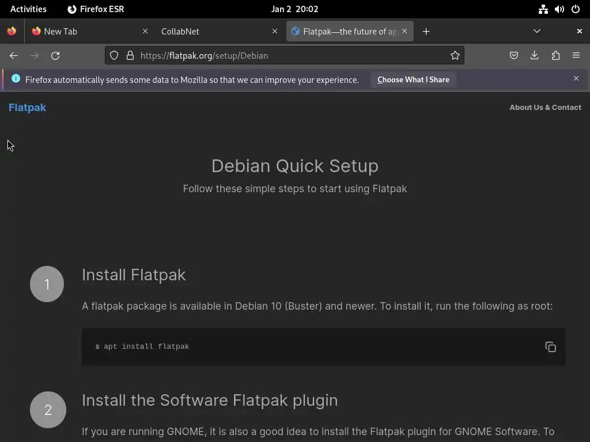Dismiss the Mozilla data notification bar

[576, 78]
